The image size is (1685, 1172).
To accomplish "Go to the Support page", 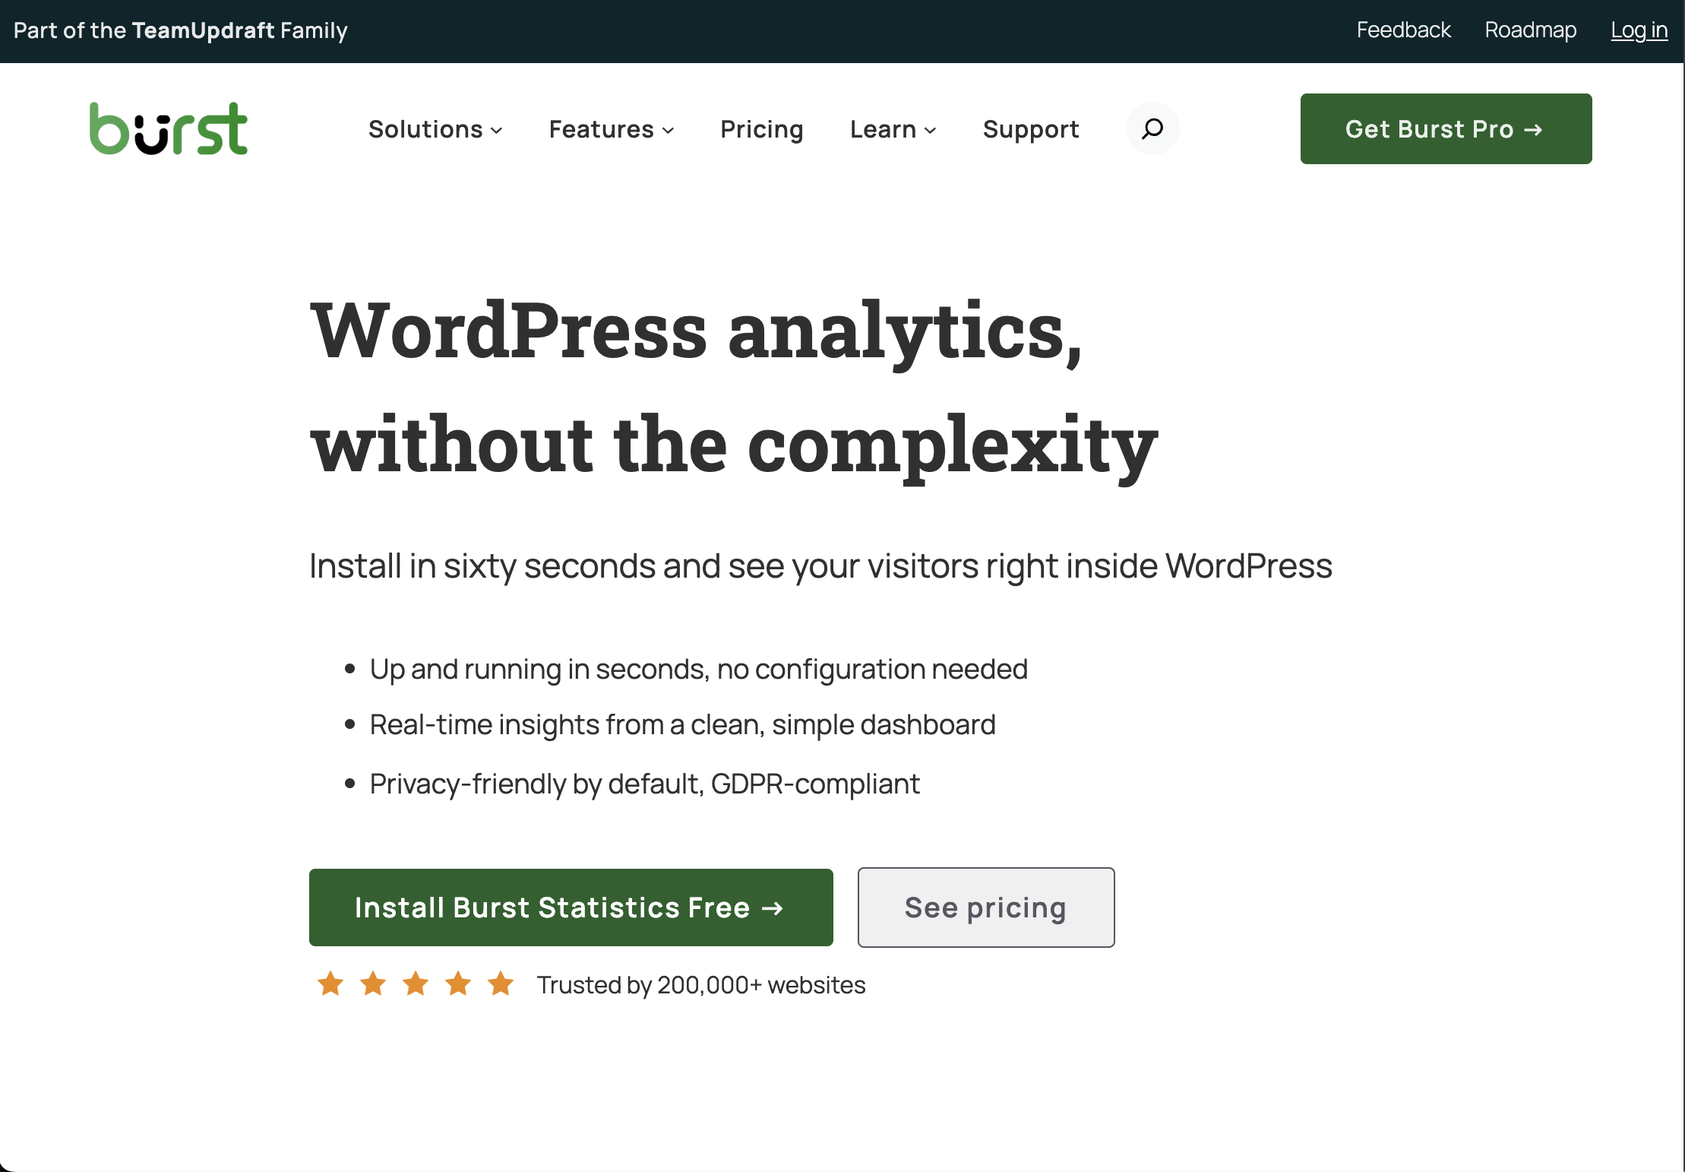I will tap(1031, 129).
